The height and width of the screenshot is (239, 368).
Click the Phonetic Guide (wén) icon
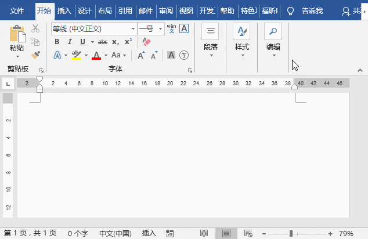coord(171,28)
